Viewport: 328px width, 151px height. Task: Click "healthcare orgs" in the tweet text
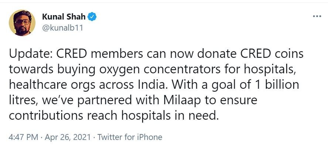pos(51,84)
